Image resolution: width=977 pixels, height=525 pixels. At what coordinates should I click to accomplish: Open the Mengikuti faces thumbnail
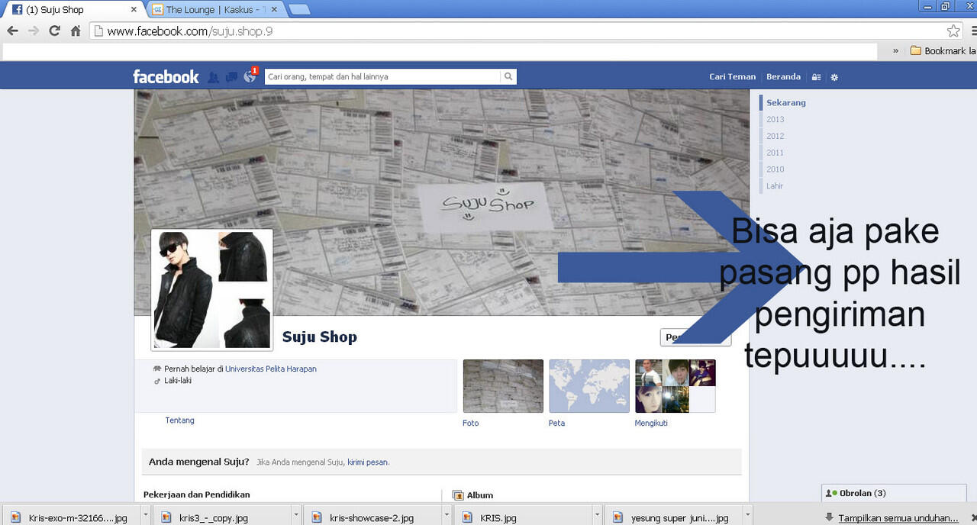676,386
